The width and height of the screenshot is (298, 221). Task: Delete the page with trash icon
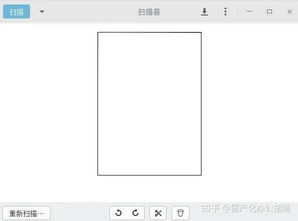(x=180, y=213)
